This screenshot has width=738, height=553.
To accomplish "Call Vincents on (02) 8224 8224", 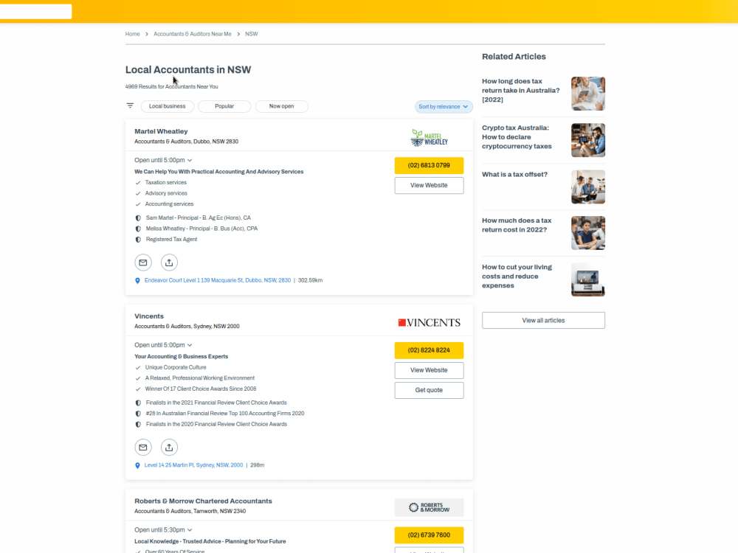I will (x=430, y=350).
